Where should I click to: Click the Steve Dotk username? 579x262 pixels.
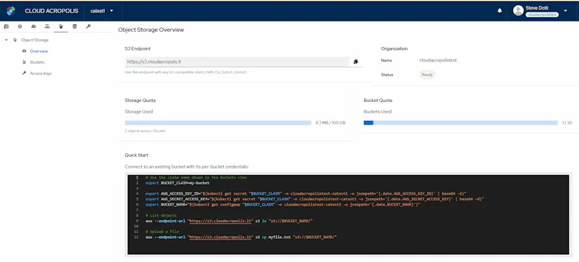tap(537, 8)
